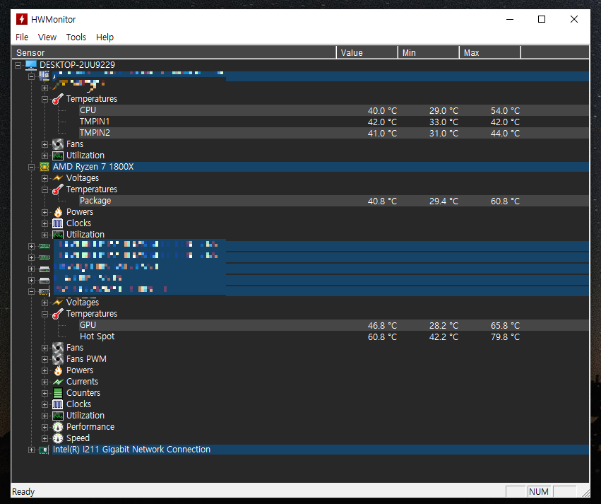Maximize the HWMonitor window
The image size is (601, 504).
click(542, 19)
